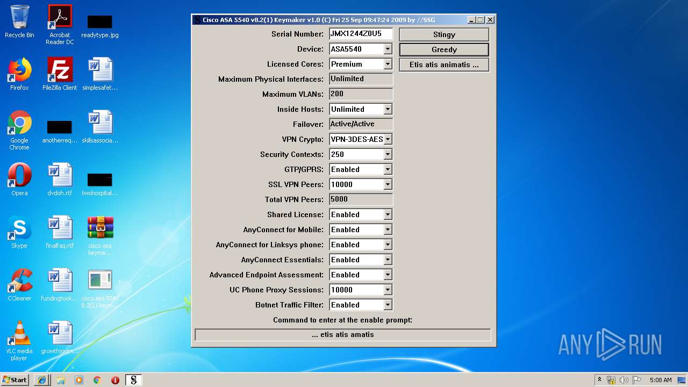Expand AnyConnect Essentials dropdown
Viewport: 688px width, 387px height.
click(x=388, y=260)
